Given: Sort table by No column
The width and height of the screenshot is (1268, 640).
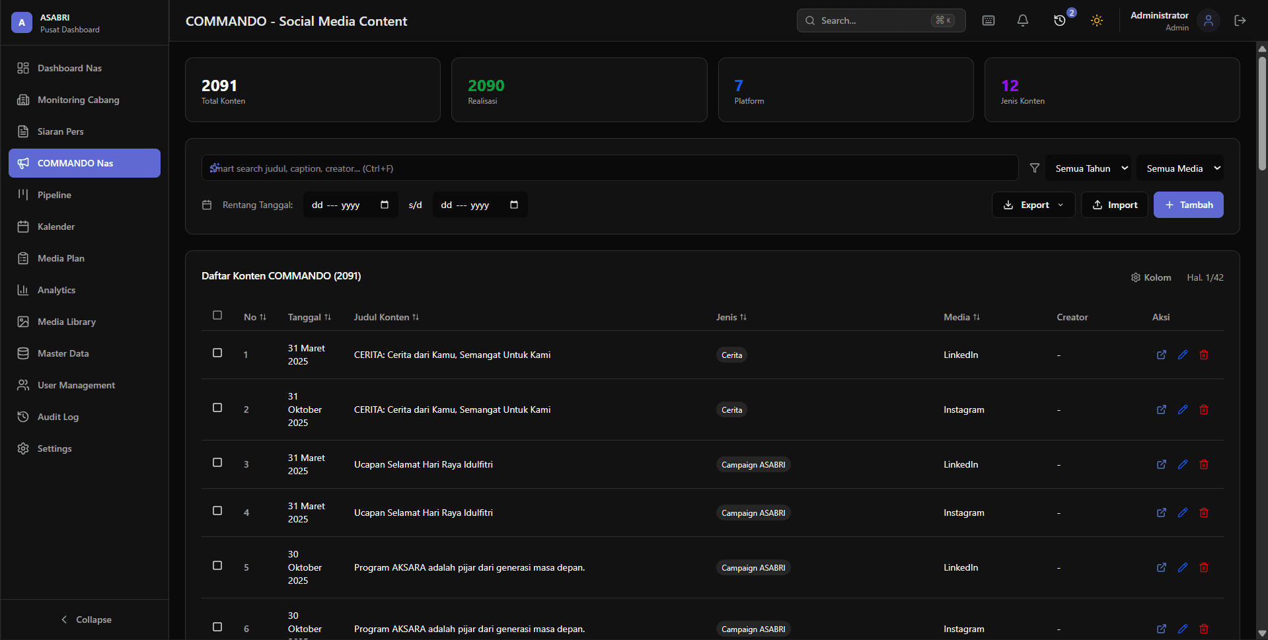Looking at the screenshot, I should click(255, 317).
